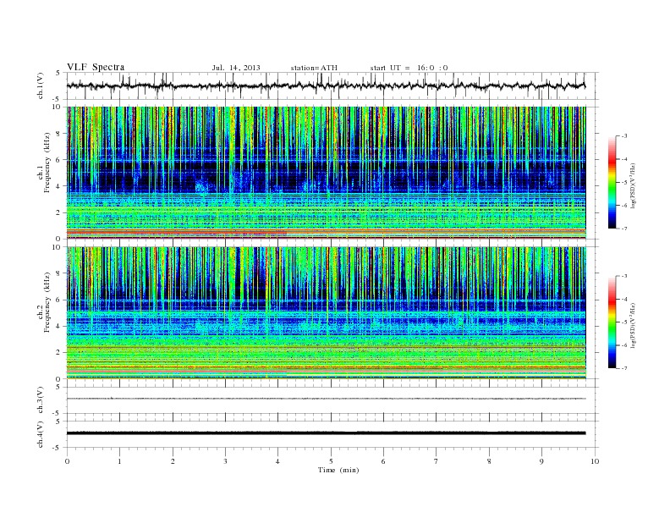The width and height of the screenshot is (670, 518).
Task: Click the time axis tick label "6"
Action: tap(383, 461)
